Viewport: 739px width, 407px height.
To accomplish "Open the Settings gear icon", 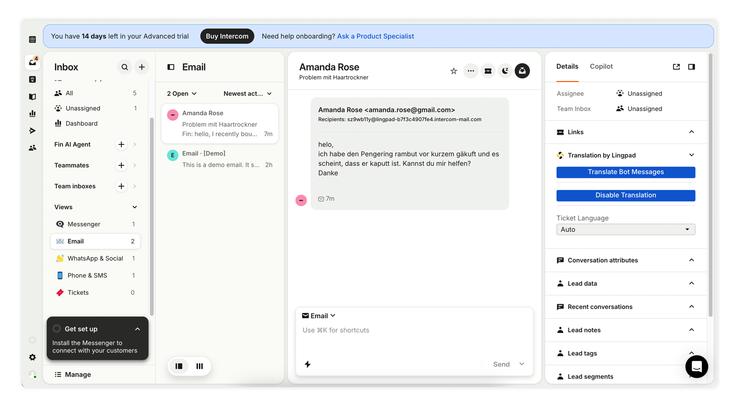I will 32,357.
